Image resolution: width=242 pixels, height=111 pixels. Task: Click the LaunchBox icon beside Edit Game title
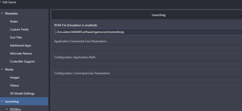(x=1, y=2)
